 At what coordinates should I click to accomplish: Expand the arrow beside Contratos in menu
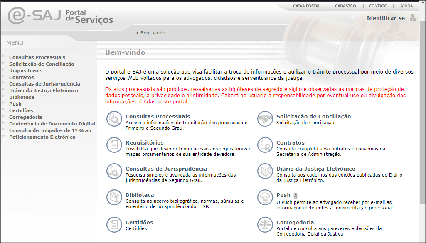click(x=3, y=76)
